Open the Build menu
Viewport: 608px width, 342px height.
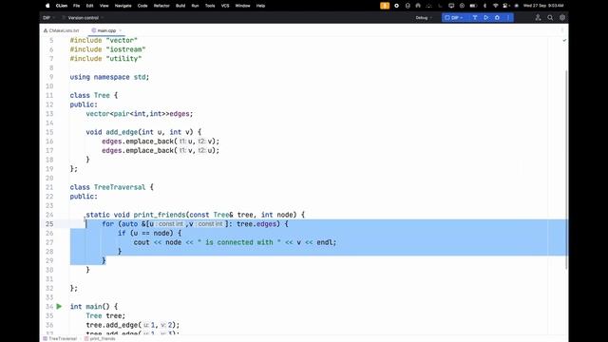click(180, 6)
